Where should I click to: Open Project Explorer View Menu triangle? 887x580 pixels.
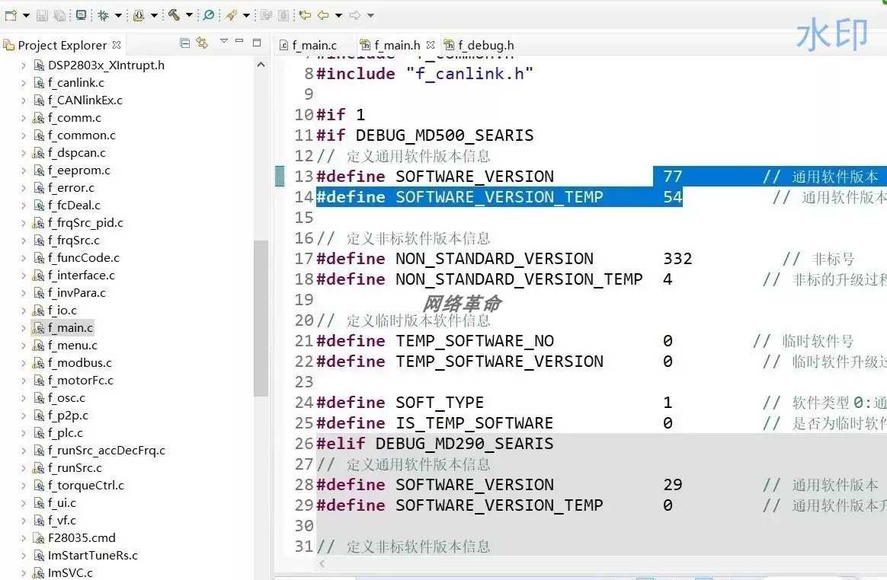pyautogui.click(x=224, y=40)
